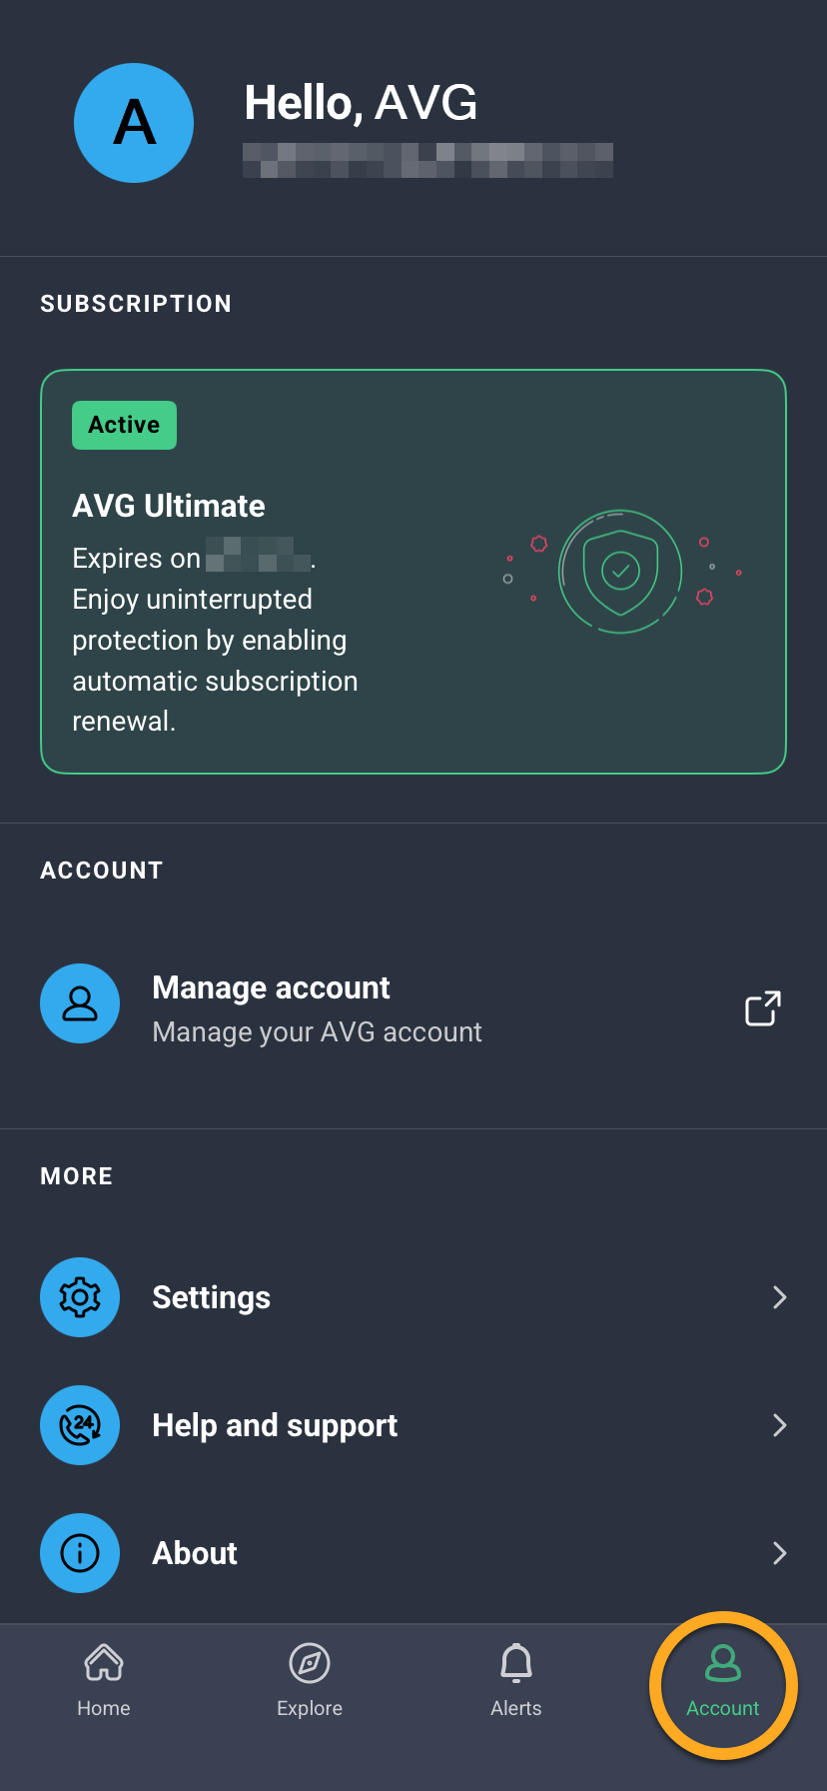Open the AVG Ultimate subscription card
Viewport: 827px width, 1791px height.
(413, 572)
